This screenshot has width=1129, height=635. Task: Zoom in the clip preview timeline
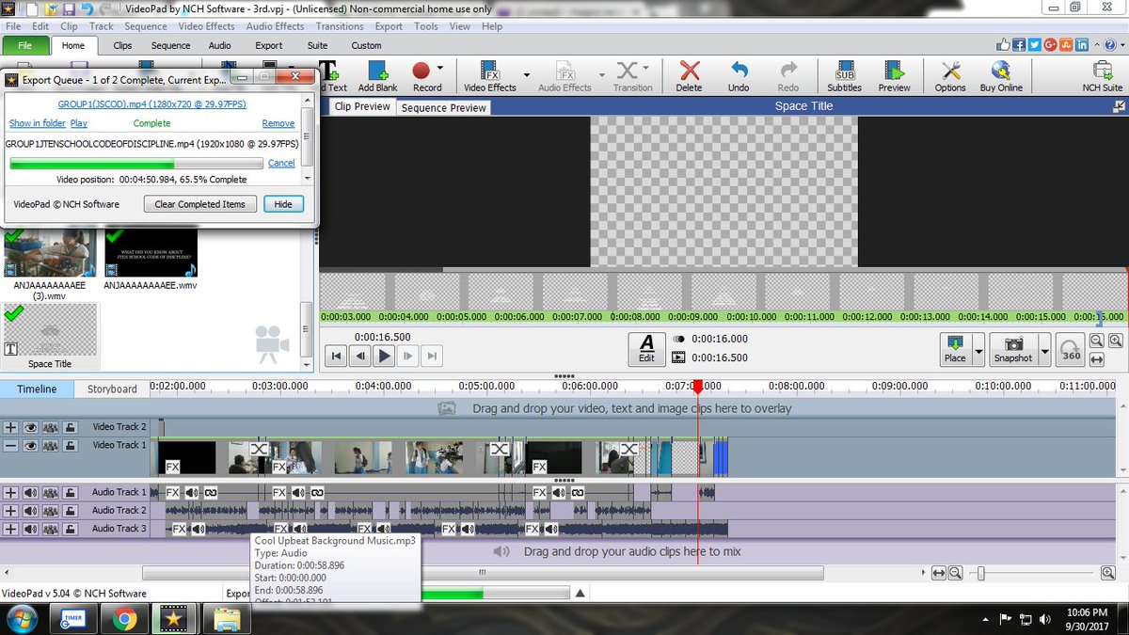(x=1115, y=341)
